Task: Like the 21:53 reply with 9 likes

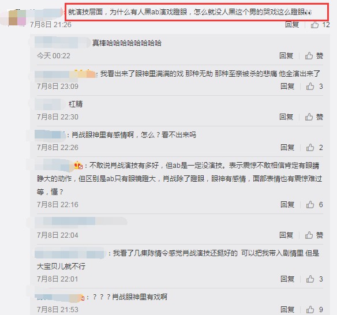Action: click(x=314, y=310)
